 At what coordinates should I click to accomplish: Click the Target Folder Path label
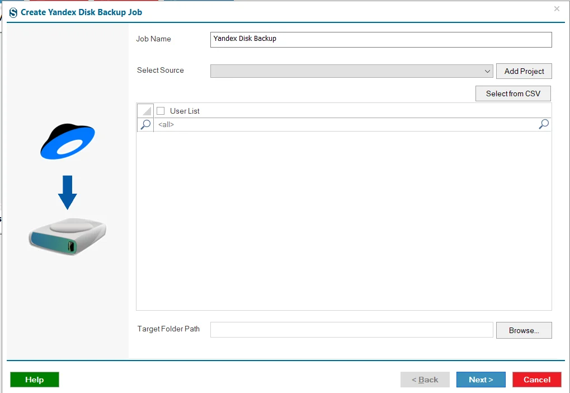pos(168,329)
